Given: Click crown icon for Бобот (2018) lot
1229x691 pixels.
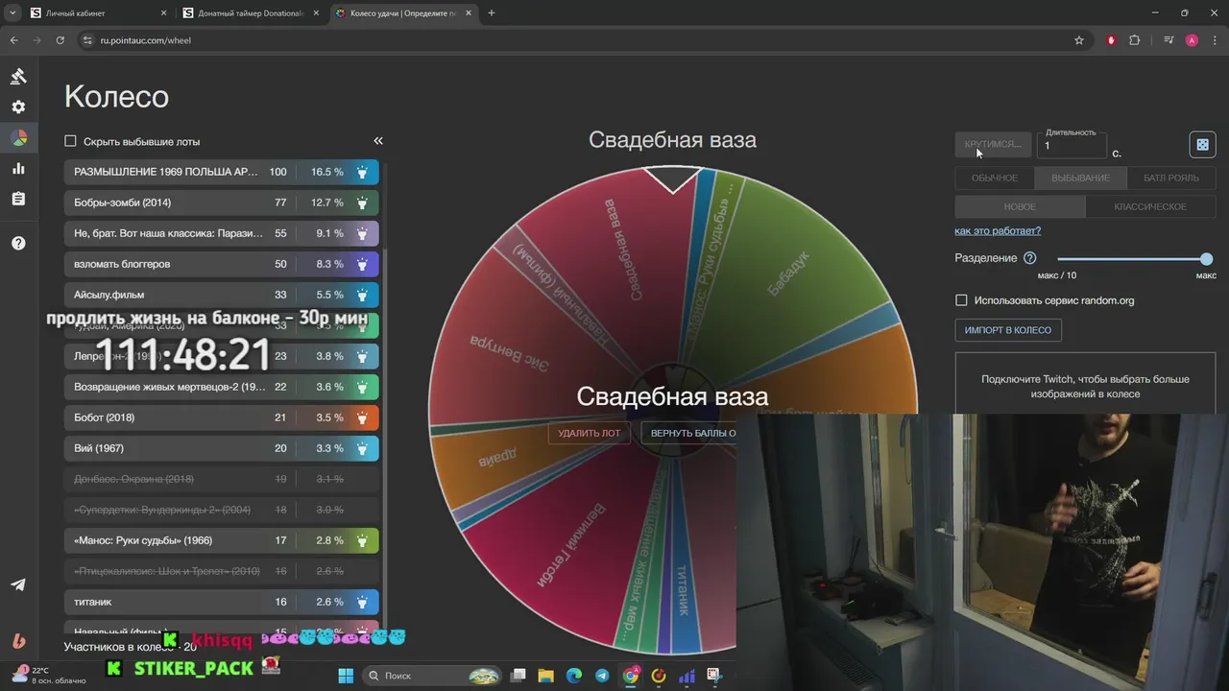Looking at the screenshot, I should point(362,417).
